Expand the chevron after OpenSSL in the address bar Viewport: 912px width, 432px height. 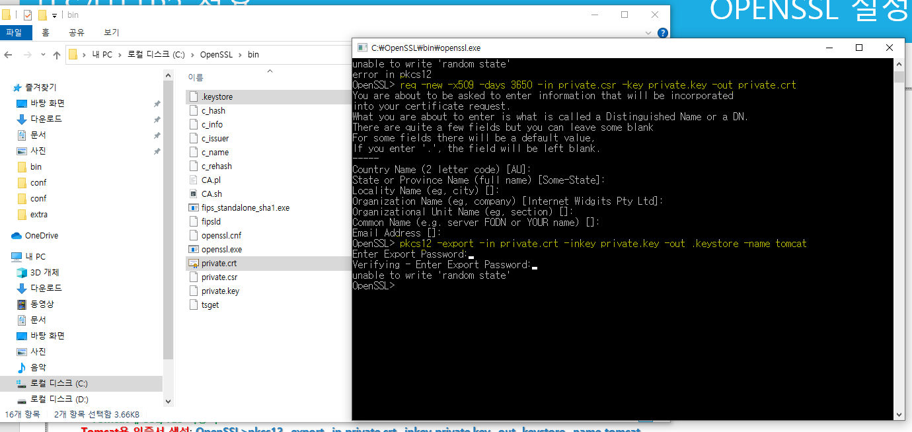(239, 55)
